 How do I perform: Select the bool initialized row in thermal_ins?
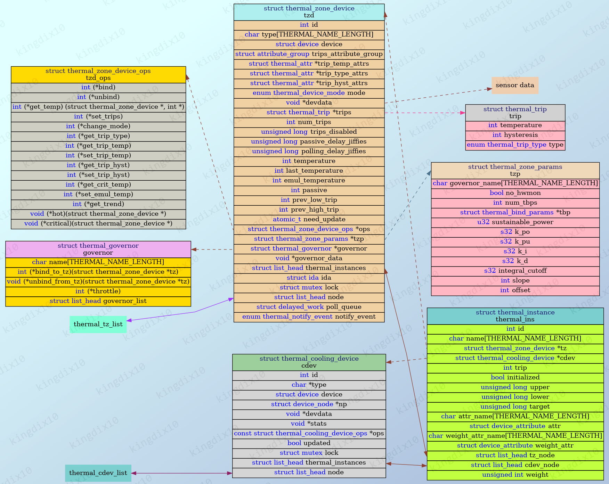click(x=515, y=377)
